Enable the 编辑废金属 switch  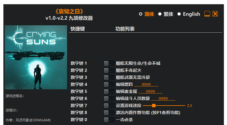[x=109, y=91]
